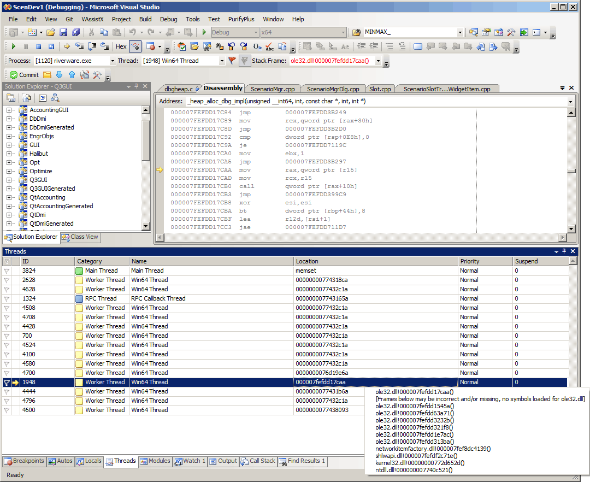Click the Step Out icon
Viewport: 590px width, 482px height.
[104, 46]
